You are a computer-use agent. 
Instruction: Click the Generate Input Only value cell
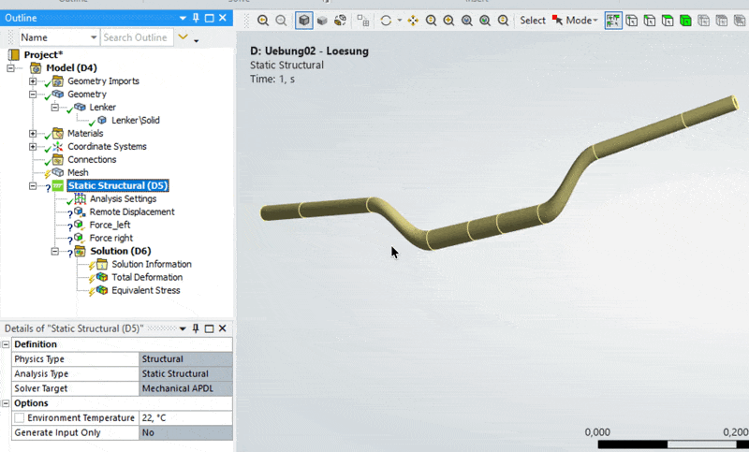184,433
